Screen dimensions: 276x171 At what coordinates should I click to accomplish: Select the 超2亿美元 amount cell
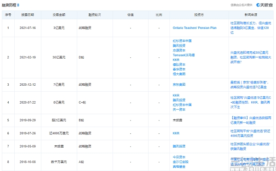(59, 120)
